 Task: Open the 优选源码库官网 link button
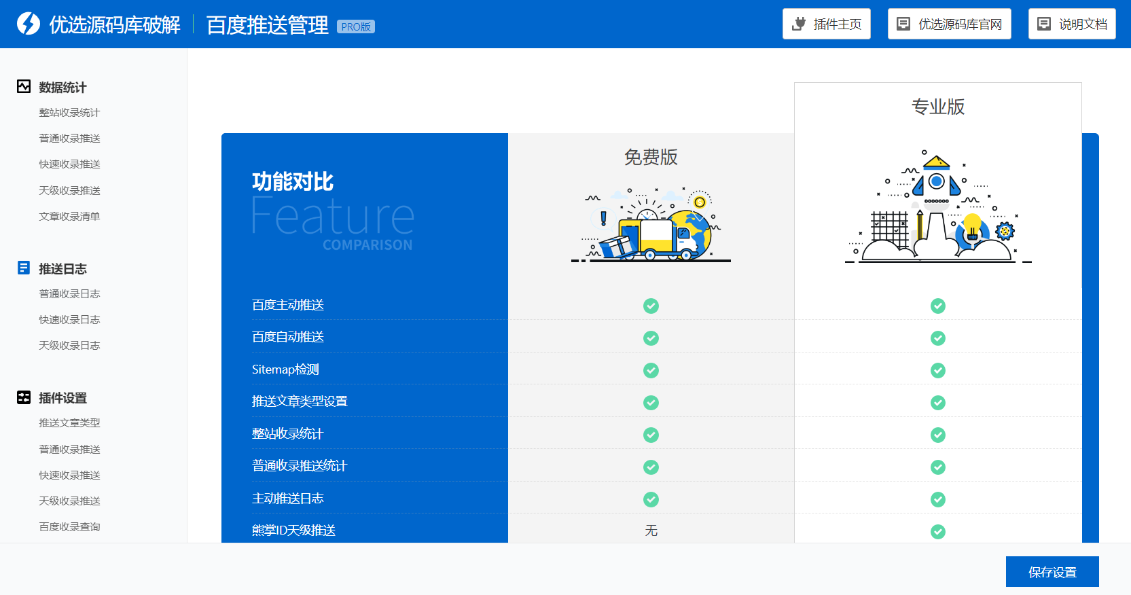click(x=949, y=24)
